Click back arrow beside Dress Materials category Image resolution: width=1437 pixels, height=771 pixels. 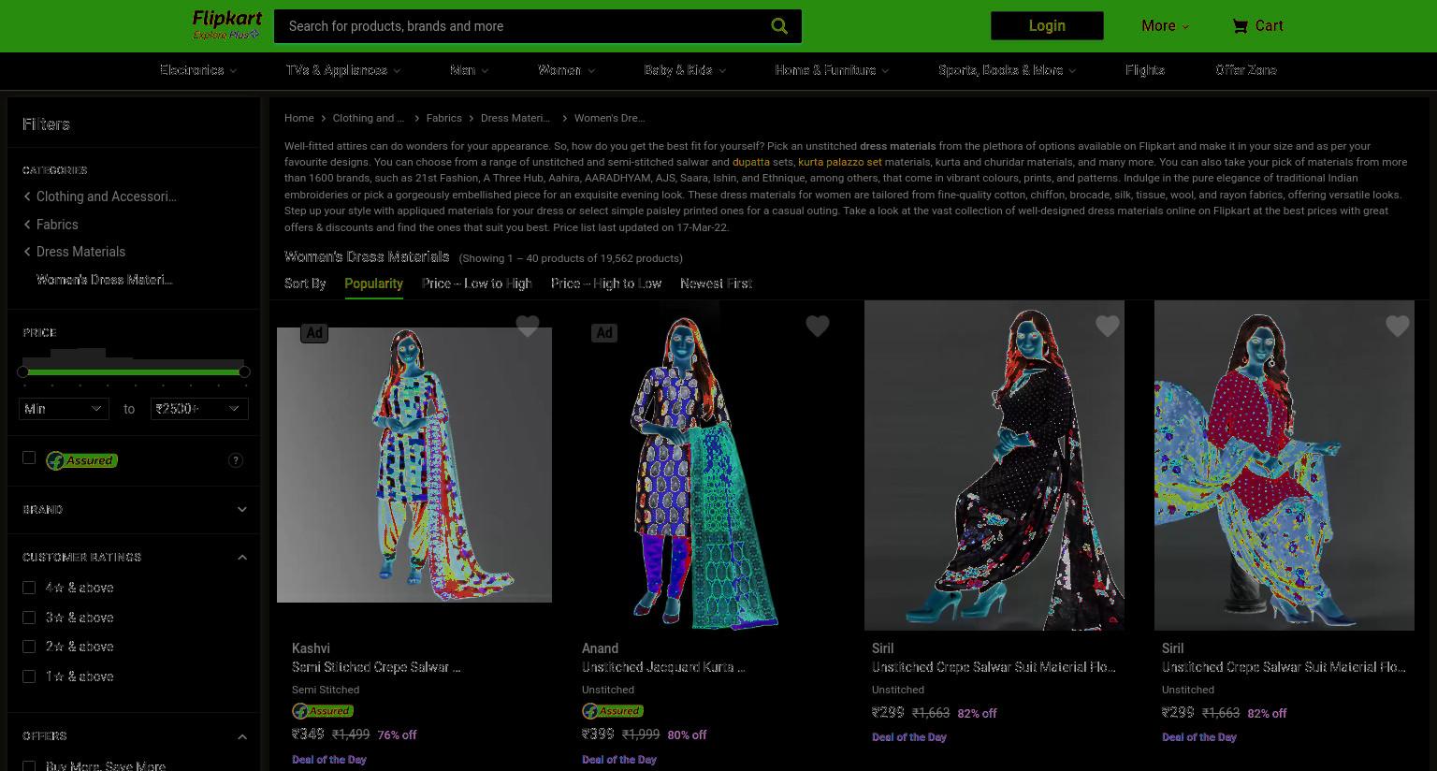(27, 252)
